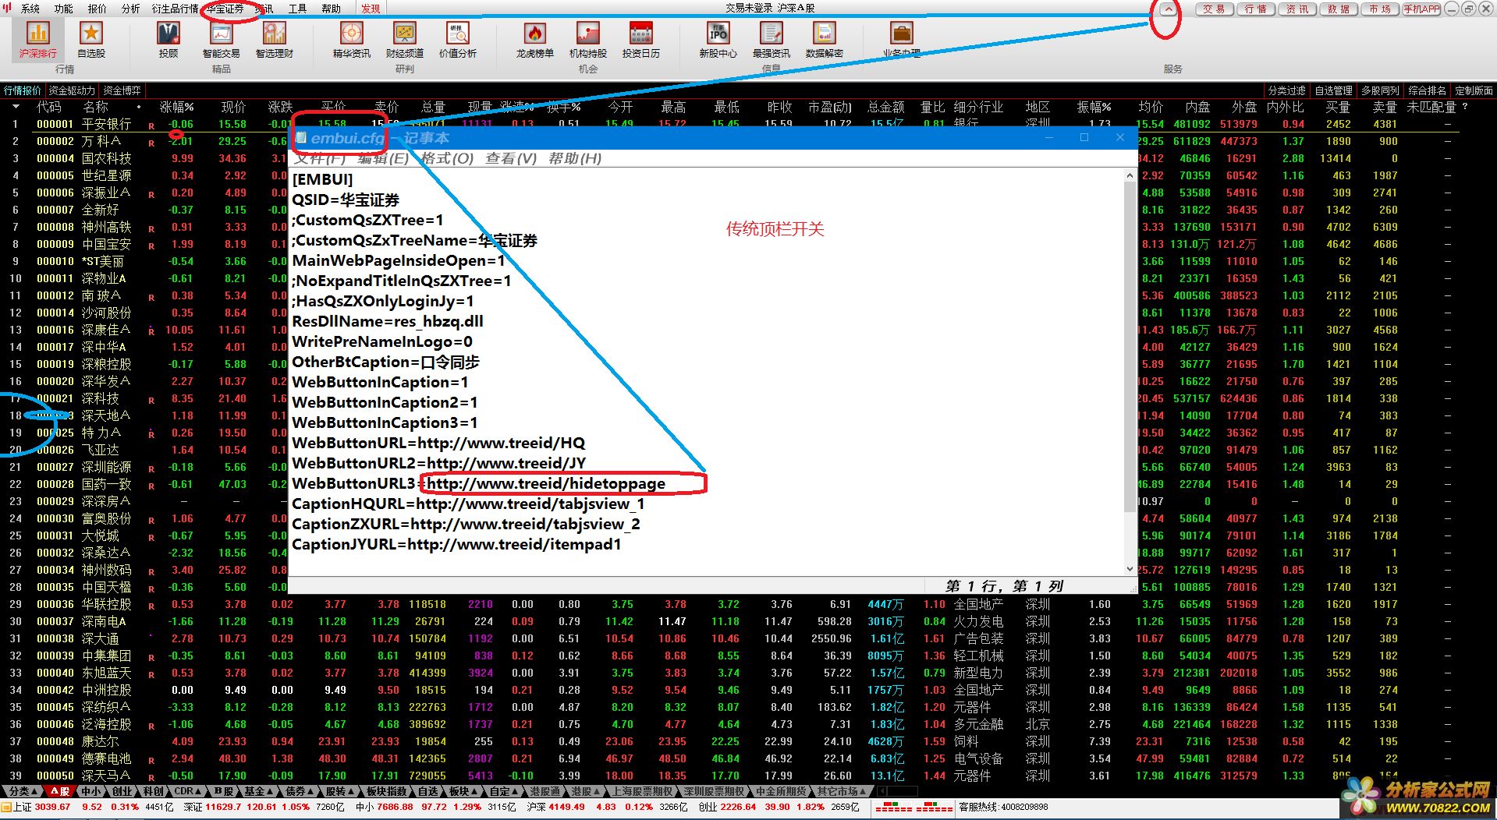
Task: Open the 文件(F) menu in Notepad
Action: click(x=320, y=158)
